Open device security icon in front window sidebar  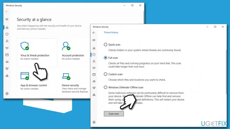point(94,81)
